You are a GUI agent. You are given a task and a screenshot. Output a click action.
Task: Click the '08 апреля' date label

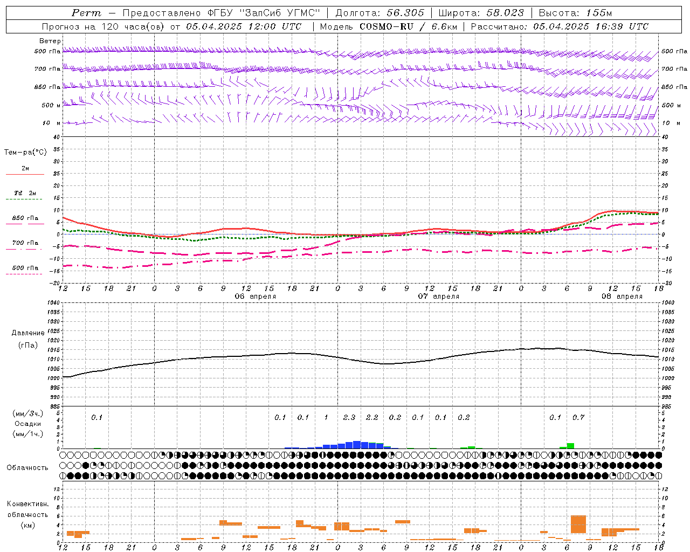[x=622, y=296]
